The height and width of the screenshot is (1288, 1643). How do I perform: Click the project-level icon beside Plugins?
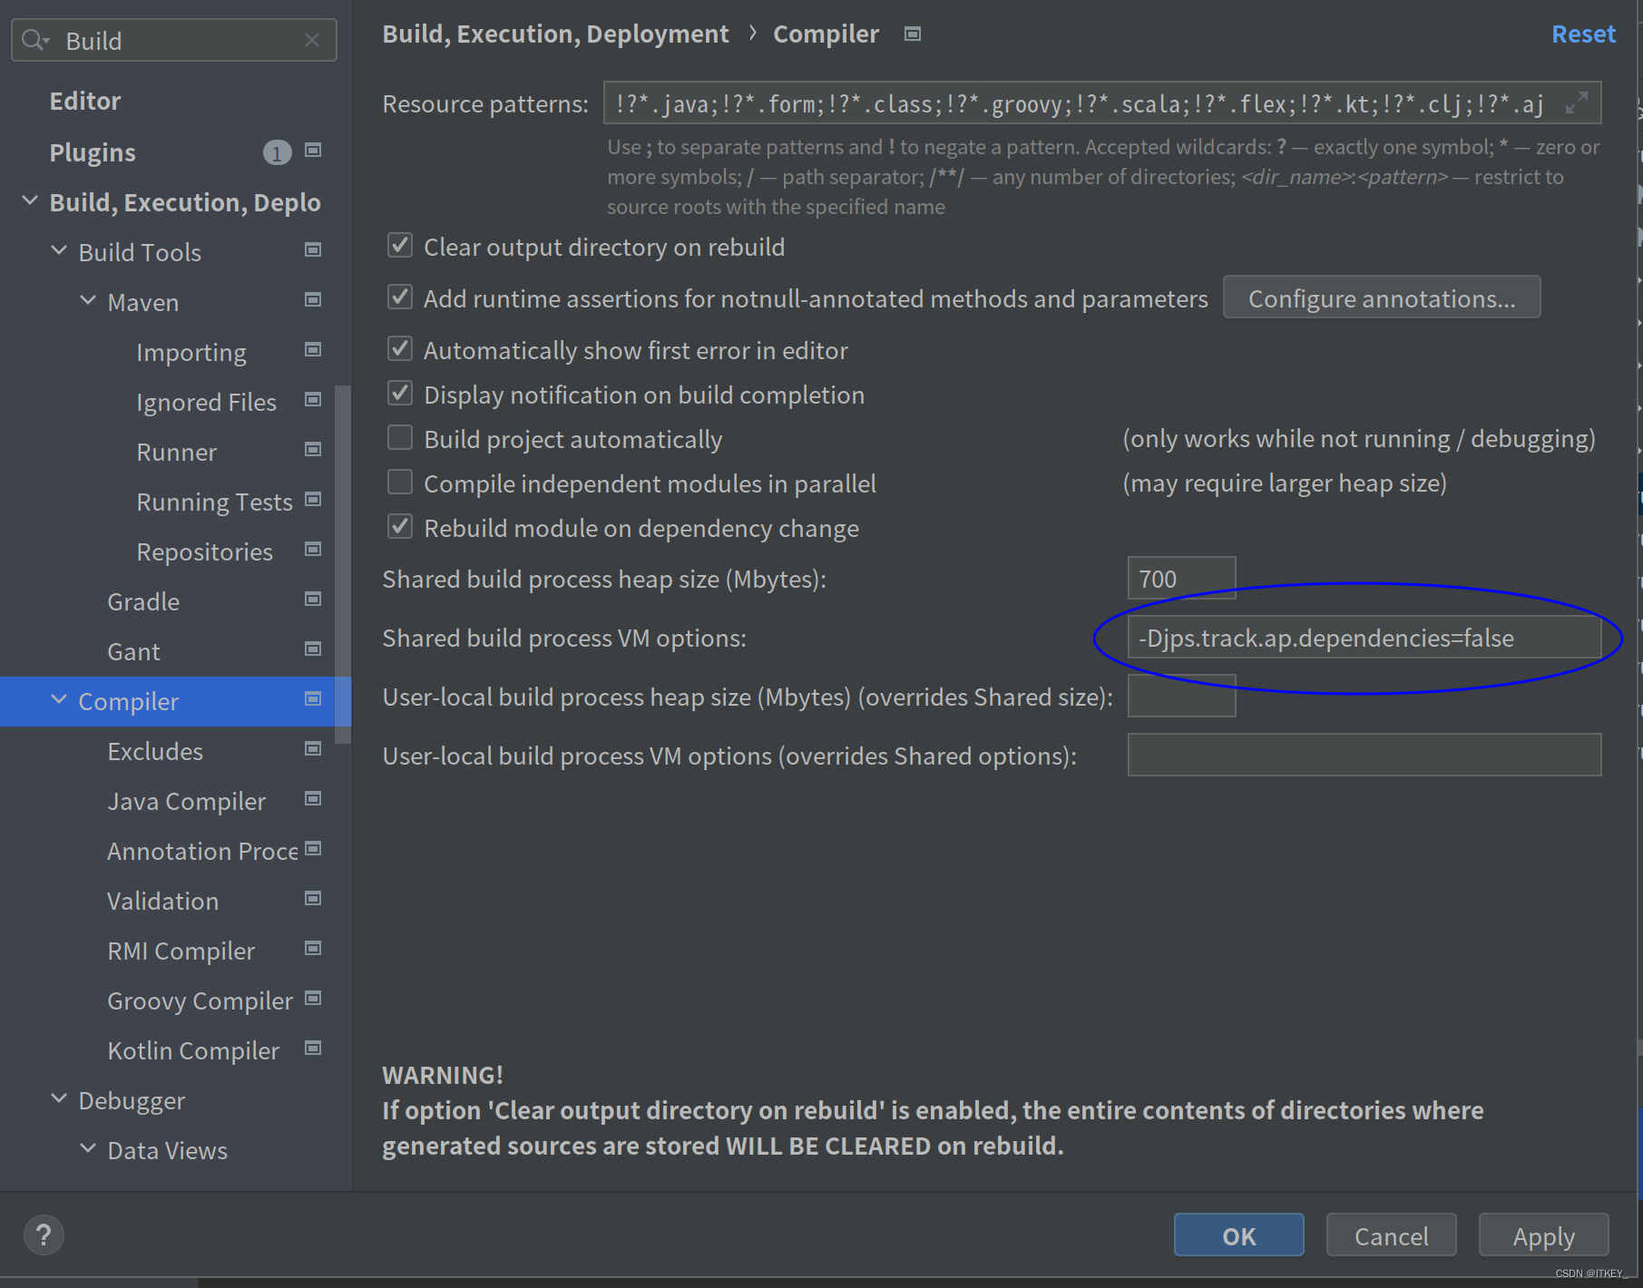click(x=313, y=151)
